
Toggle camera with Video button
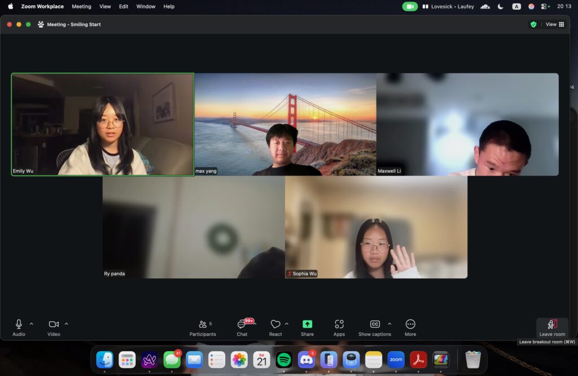click(x=54, y=327)
